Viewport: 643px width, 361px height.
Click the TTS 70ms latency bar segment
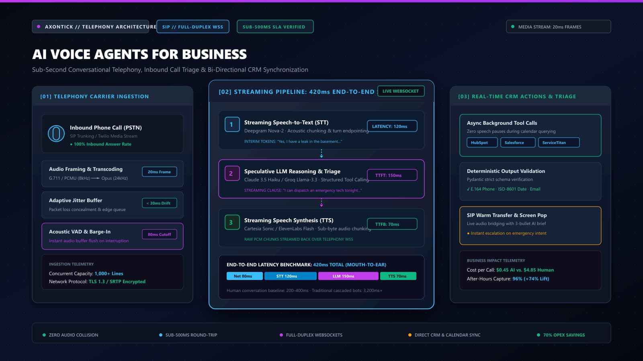(x=398, y=276)
